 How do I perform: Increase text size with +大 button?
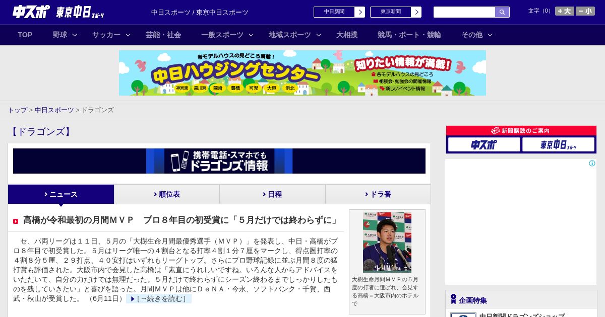coord(564,11)
